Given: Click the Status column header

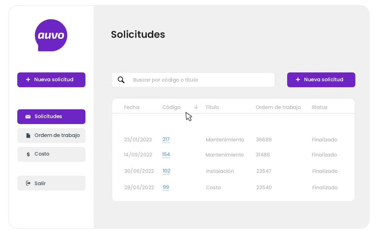Looking at the screenshot, I should point(319,107).
